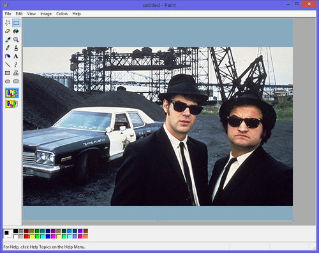Click the Paint app icon in title bar
The height and width of the screenshot is (253, 319).
[x=6, y=5]
